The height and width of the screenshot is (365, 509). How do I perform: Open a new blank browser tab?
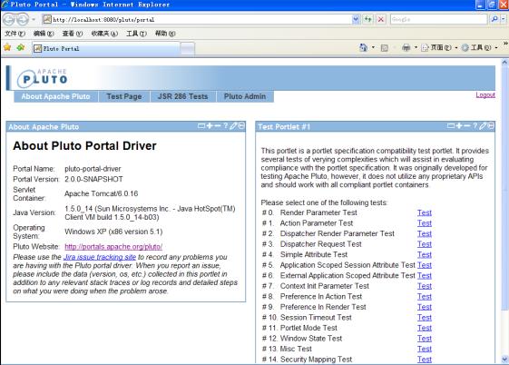click(187, 49)
